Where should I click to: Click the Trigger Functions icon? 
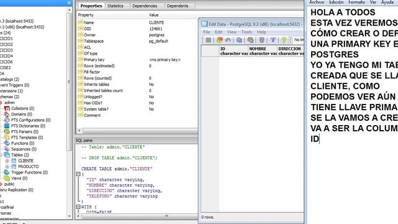point(7,172)
